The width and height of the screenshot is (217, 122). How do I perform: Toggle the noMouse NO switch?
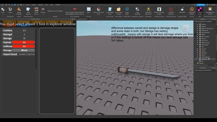23,46
